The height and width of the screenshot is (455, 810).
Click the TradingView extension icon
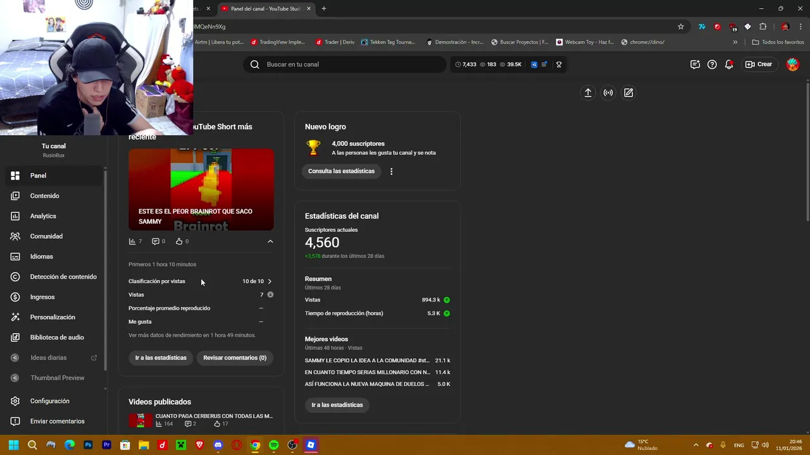[702, 27]
